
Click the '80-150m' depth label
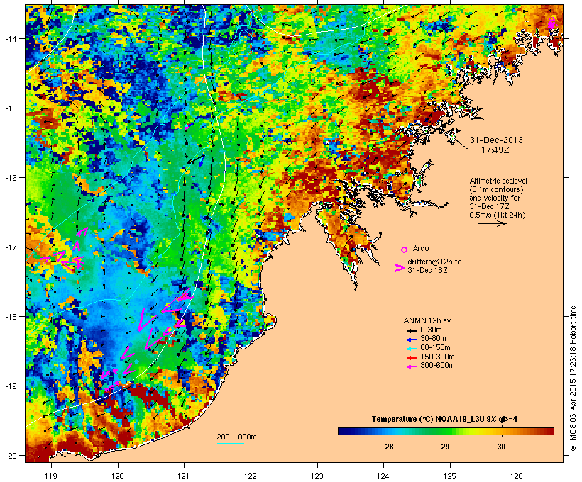point(435,348)
